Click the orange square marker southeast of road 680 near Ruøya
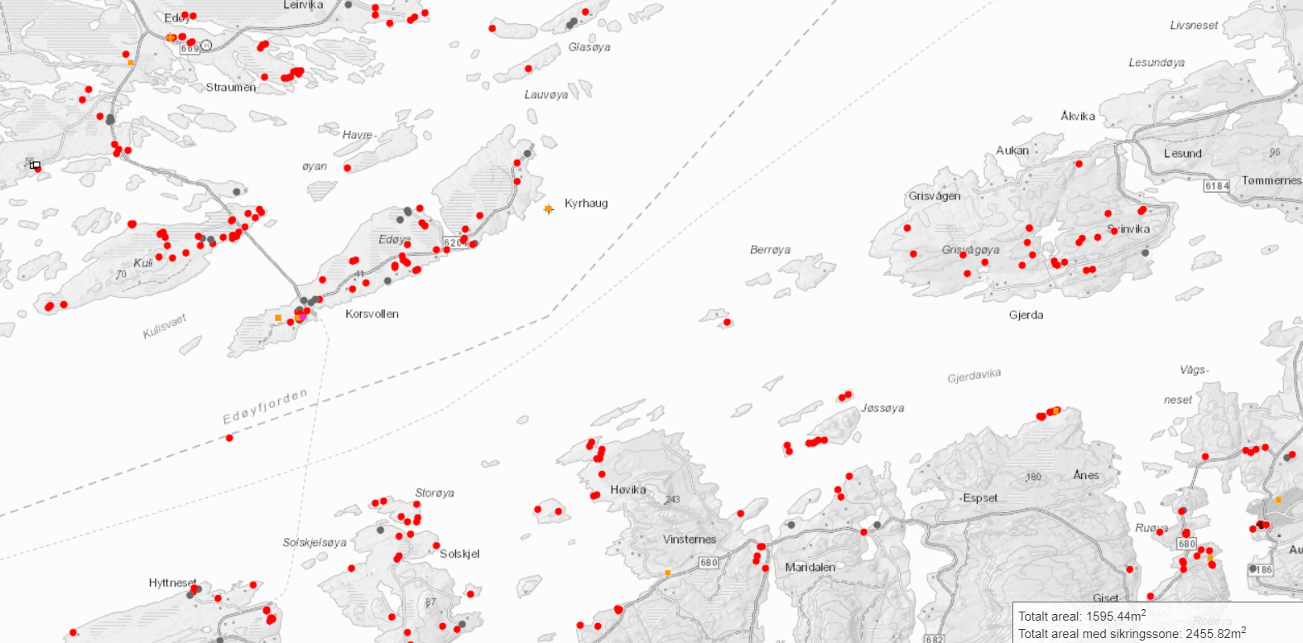 1209,559
